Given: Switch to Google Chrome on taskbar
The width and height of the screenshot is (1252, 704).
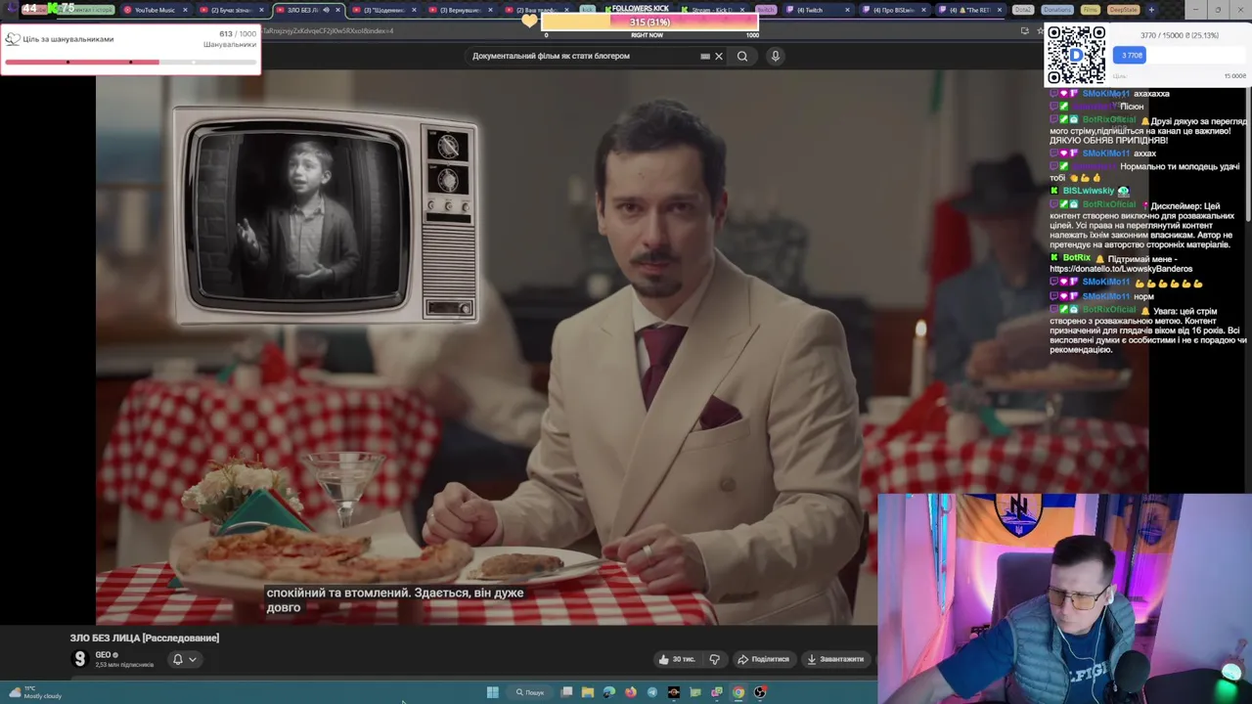Looking at the screenshot, I should coord(738,692).
